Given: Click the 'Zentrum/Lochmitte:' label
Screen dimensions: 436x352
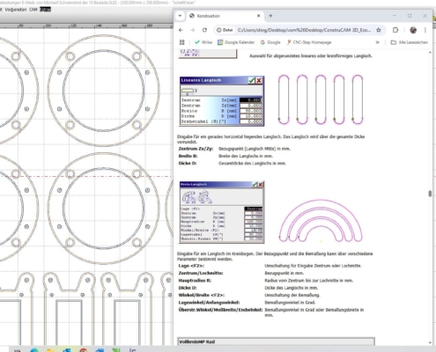Looking at the screenshot, I should [201, 273].
